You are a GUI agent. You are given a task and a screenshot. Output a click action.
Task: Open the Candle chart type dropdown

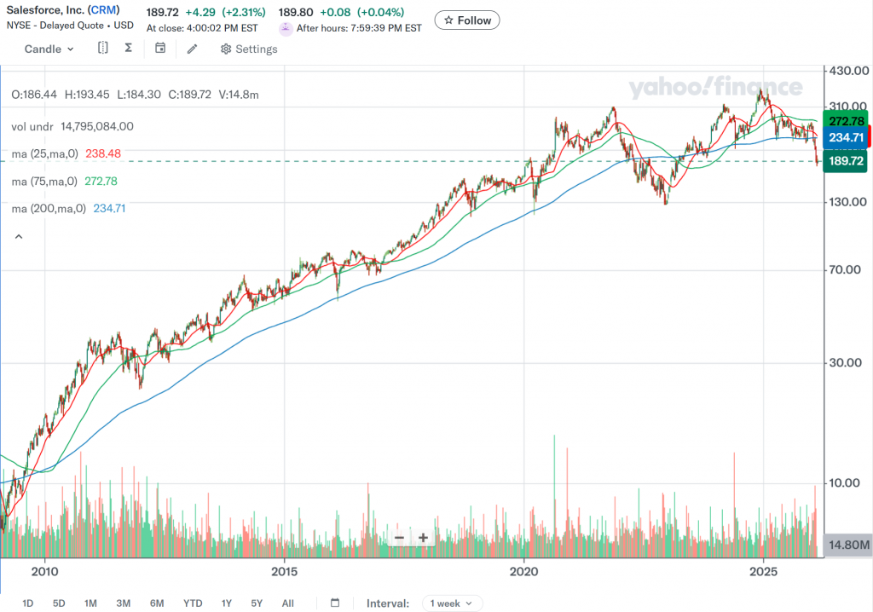(x=49, y=49)
